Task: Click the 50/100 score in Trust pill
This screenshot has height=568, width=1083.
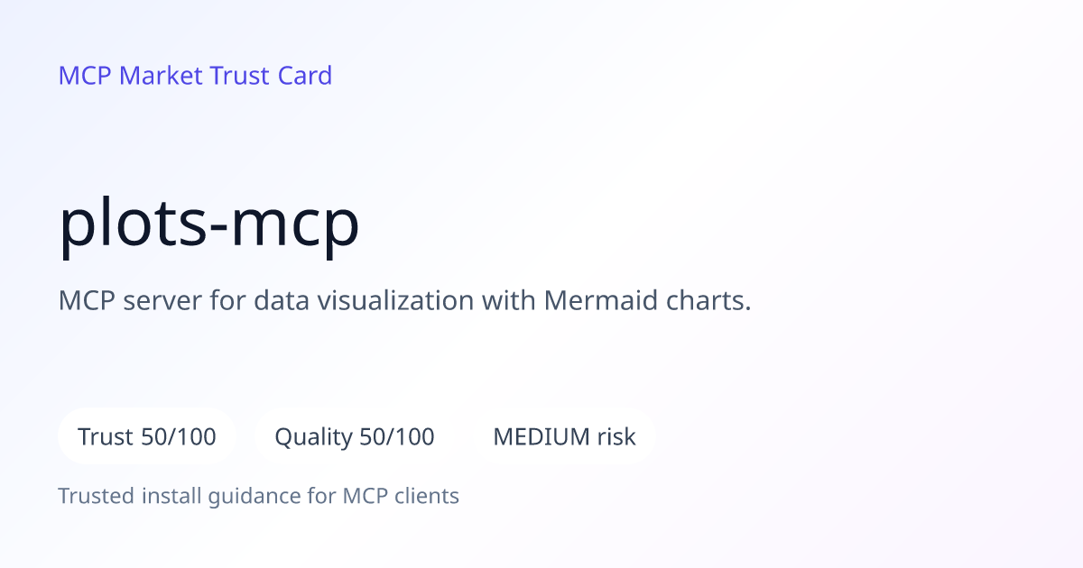Action: (x=179, y=437)
